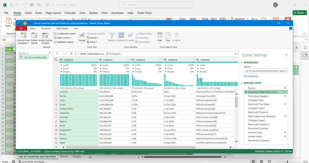Open the Format text menu button
This screenshot has height=163, width=309.
[x=82, y=37]
